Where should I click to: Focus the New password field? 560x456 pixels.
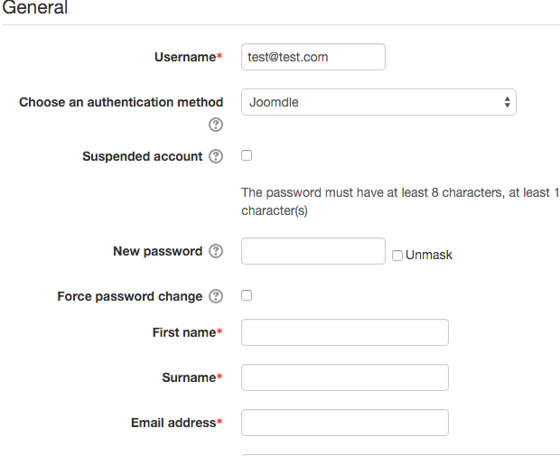[x=313, y=251]
